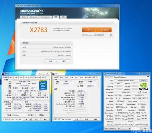
Task: Open 显卡 tab in CPU-Z memory window
Action: (x=81, y=77)
